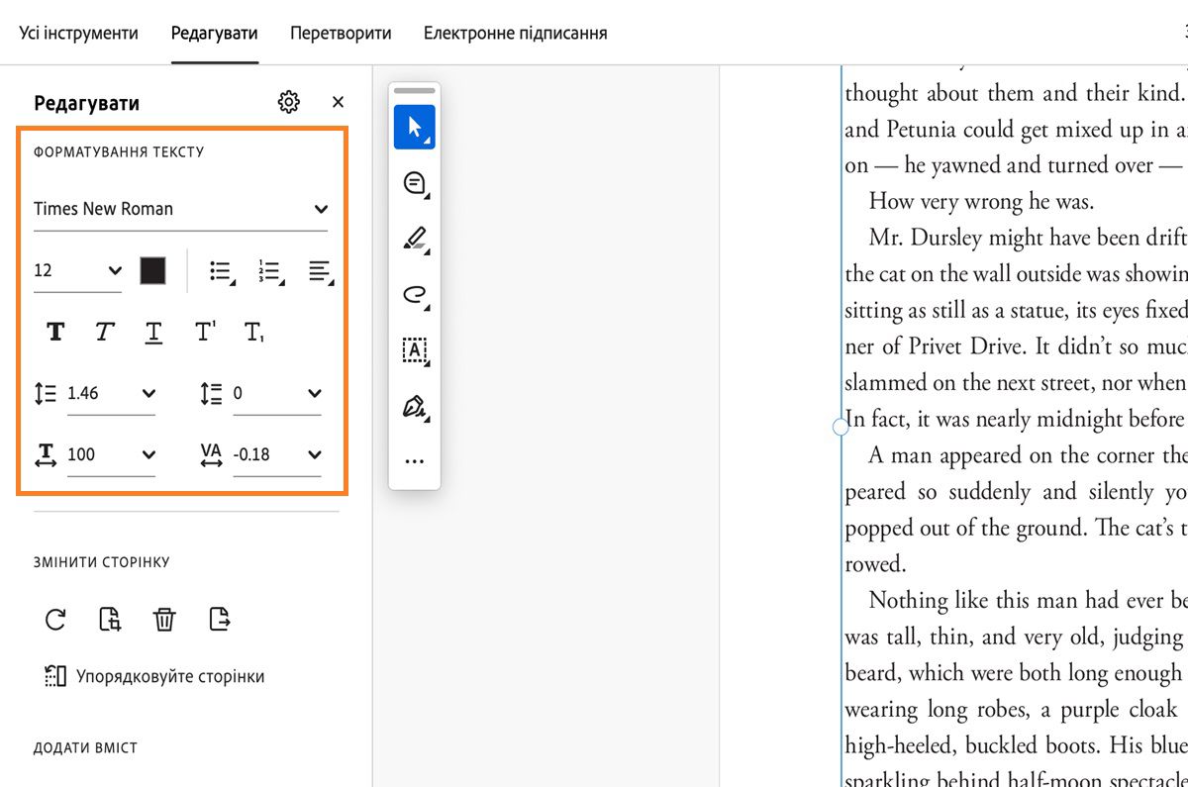Close the Редагувати panel
Image resolution: width=1188 pixels, height=787 pixels.
(x=338, y=102)
